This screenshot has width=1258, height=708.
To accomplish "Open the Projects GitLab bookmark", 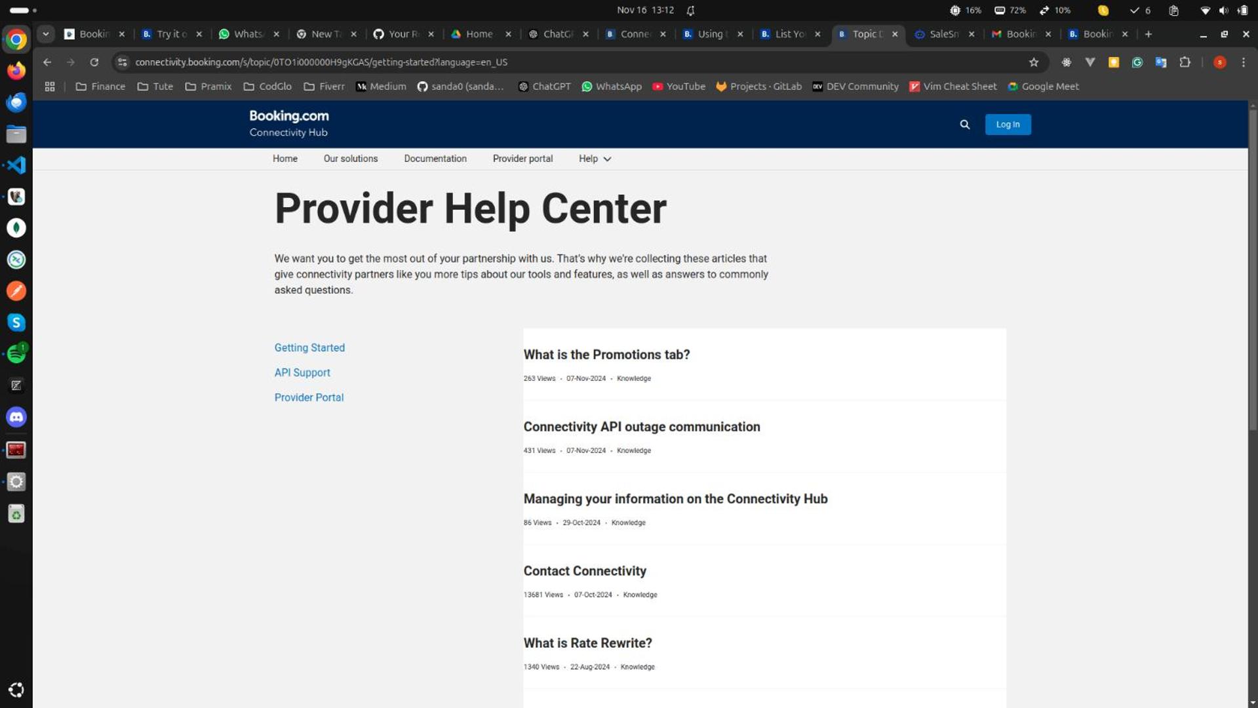I will (x=758, y=87).
